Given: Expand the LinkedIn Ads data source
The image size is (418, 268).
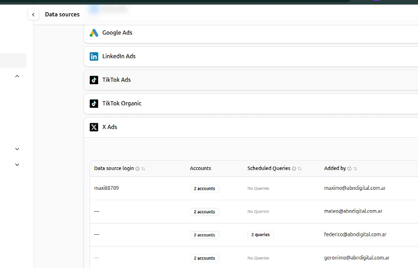Looking at the screenshot, I should coord(251,56).
